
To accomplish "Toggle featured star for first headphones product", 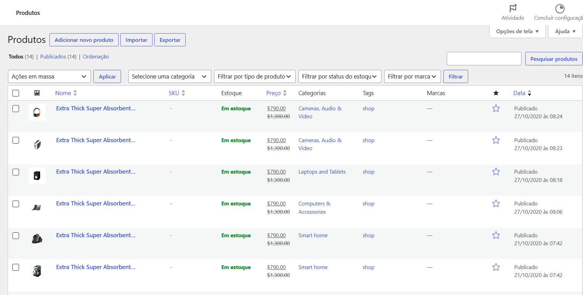I will pos(496,109).
